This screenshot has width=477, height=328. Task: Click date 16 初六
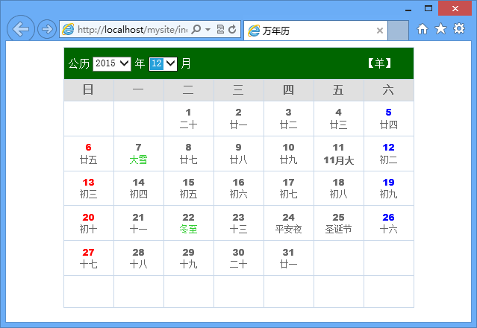coord(239,189)
